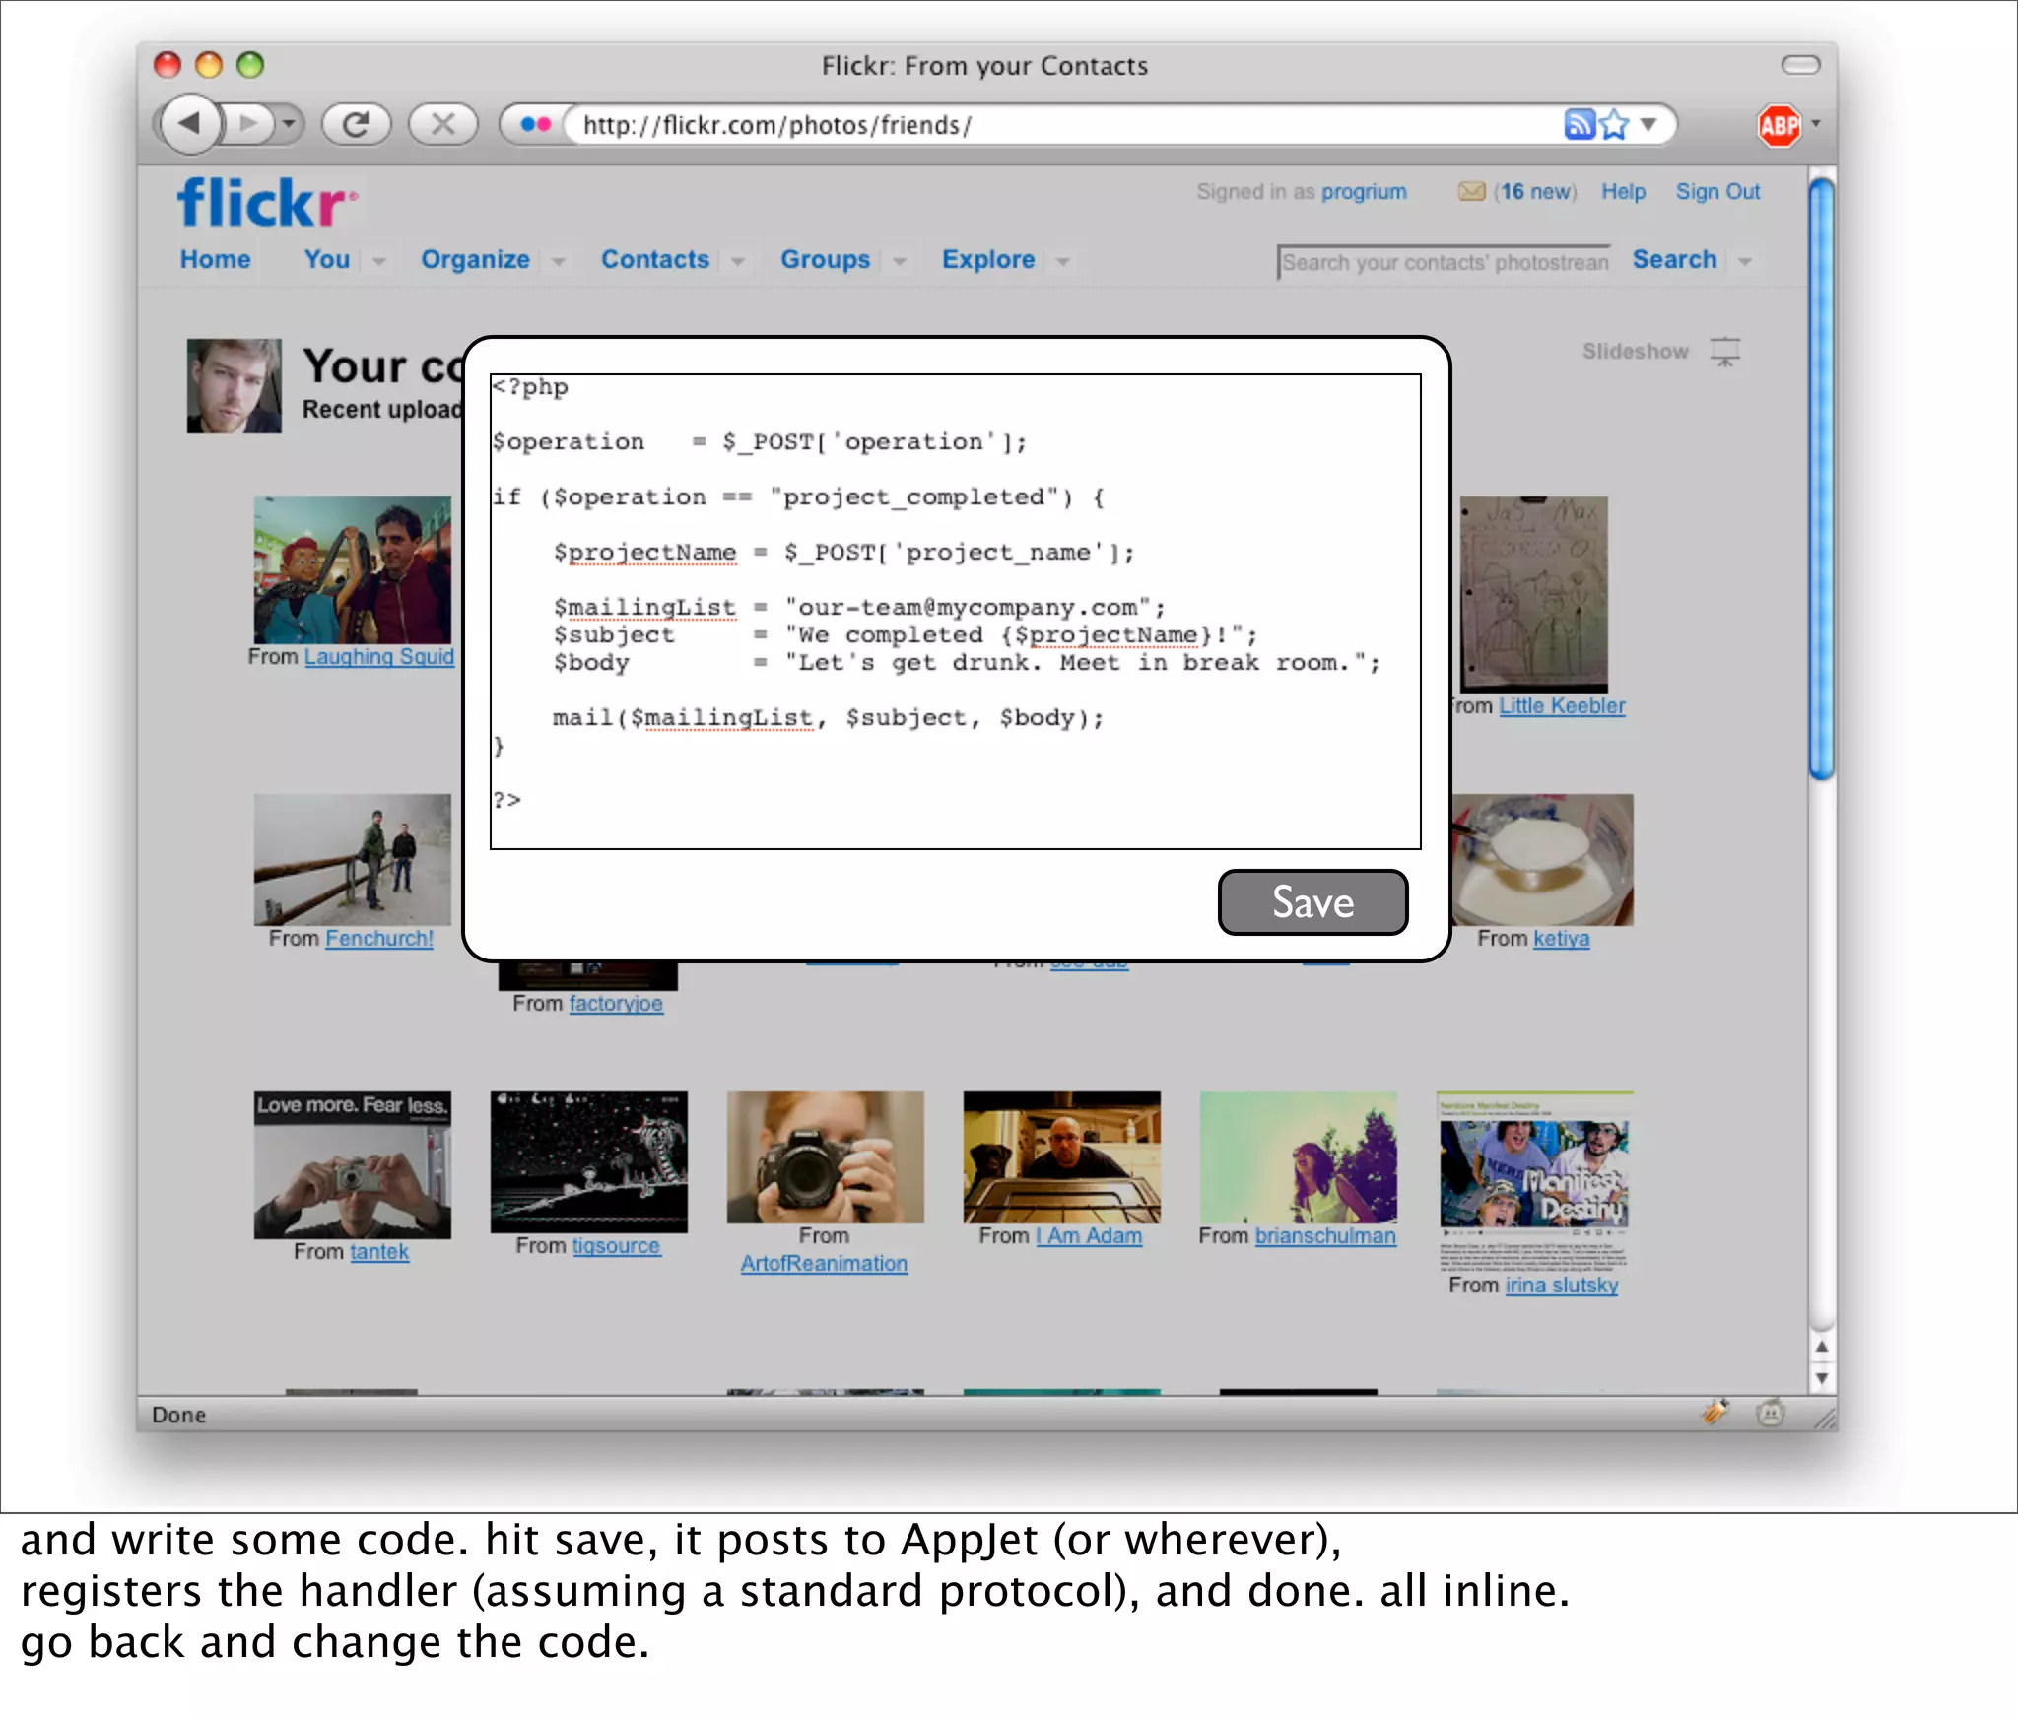Open the Search options dropdown arrow
This screenshot has width=2018, height=1718.
[x=1745, y=261]
